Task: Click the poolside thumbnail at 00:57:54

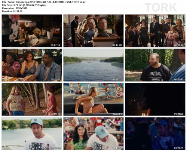Action: pos(93,99)
